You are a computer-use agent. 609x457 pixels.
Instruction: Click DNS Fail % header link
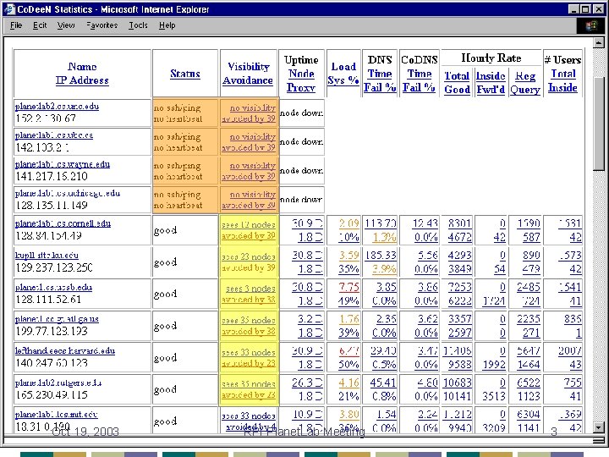[x=380, y=87]
